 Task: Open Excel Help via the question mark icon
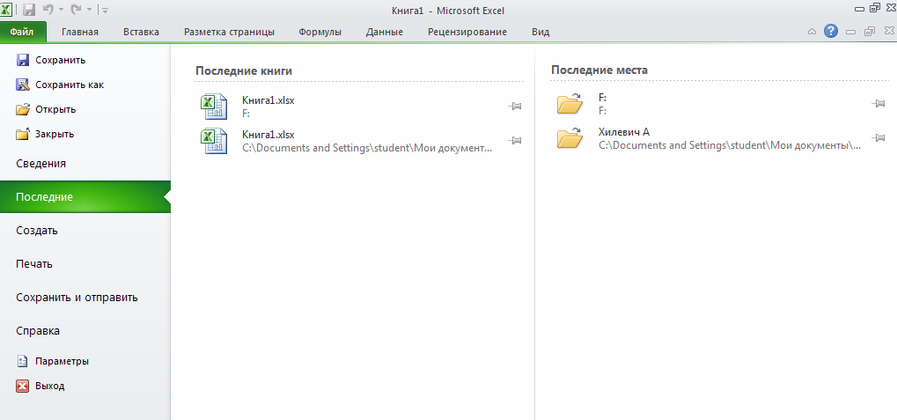tap(831, 31)
